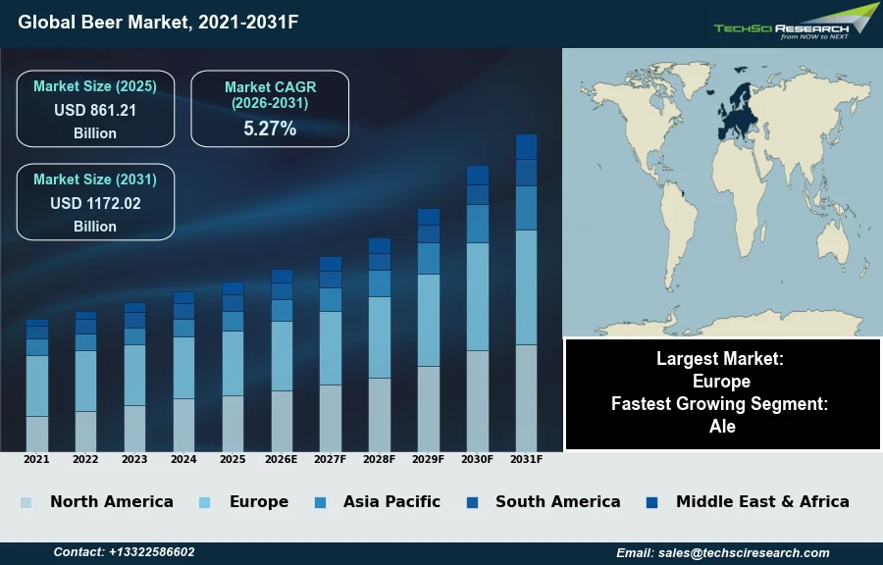Screen dimensions: 883x565
Task: Click the Market CAGR (2026-2031) box
Action: tap(270, 109)
